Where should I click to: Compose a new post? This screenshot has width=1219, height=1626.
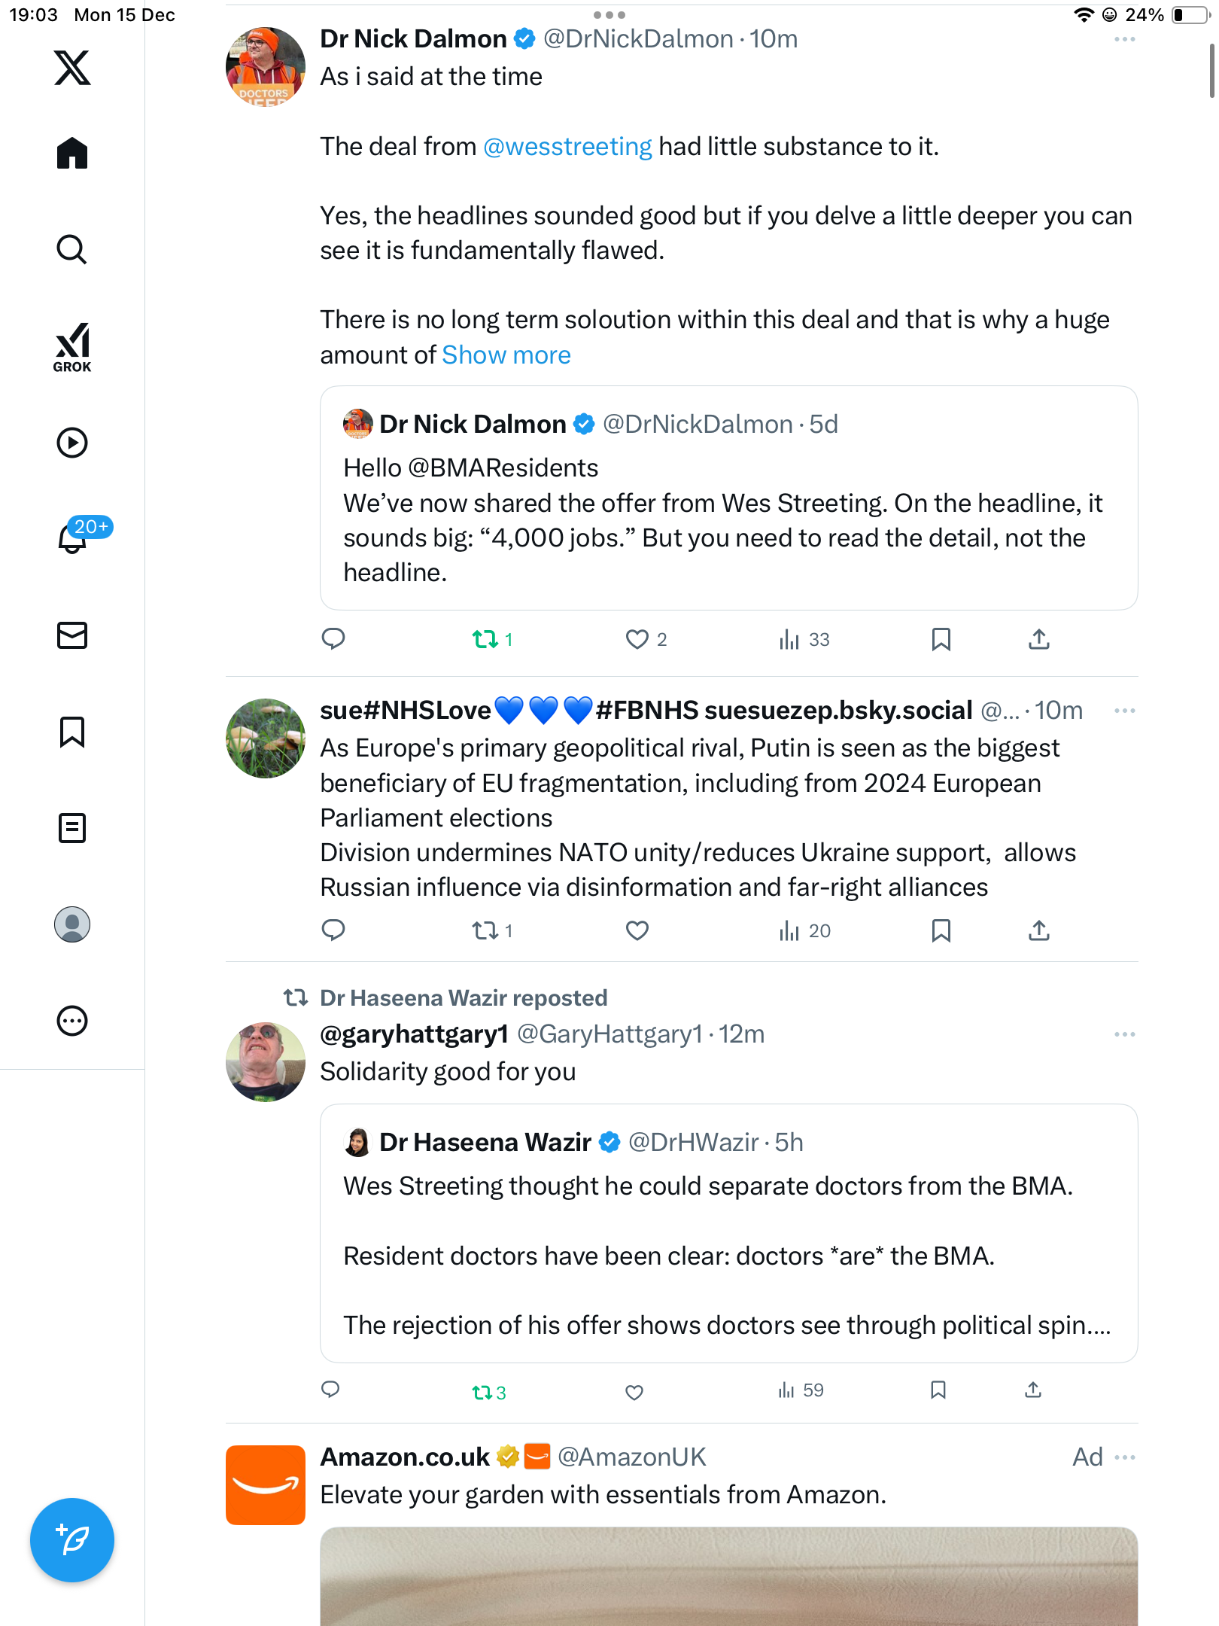point(72,1540)
